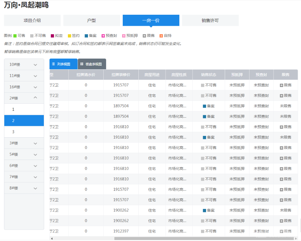301x241 pixels.
Task: Click the first row's 不可售 status icon
Action: tap(203, 85)
